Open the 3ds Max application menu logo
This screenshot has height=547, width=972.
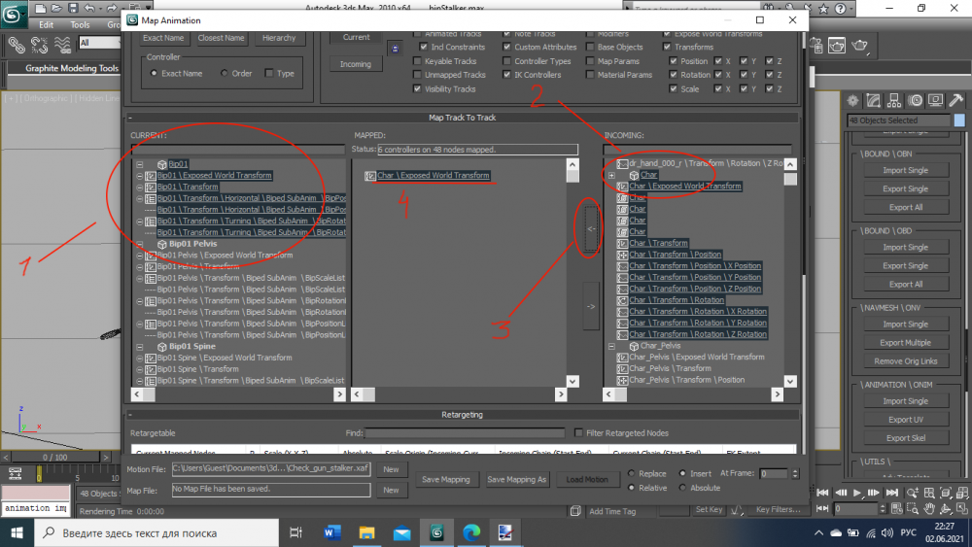click(13, 14)
